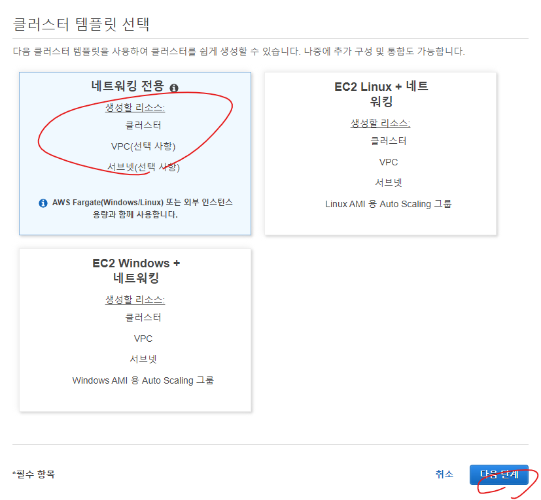Click 서브넷(선택 사항) text
This screenshot has height=500, width=541.
coord(143,167)
